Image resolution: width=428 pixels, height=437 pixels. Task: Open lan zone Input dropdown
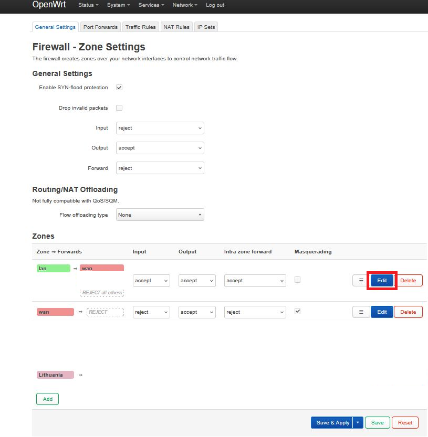point(151,281)
